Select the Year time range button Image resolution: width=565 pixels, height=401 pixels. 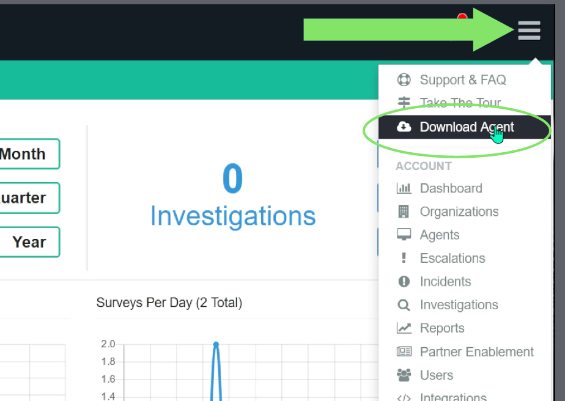29,241
